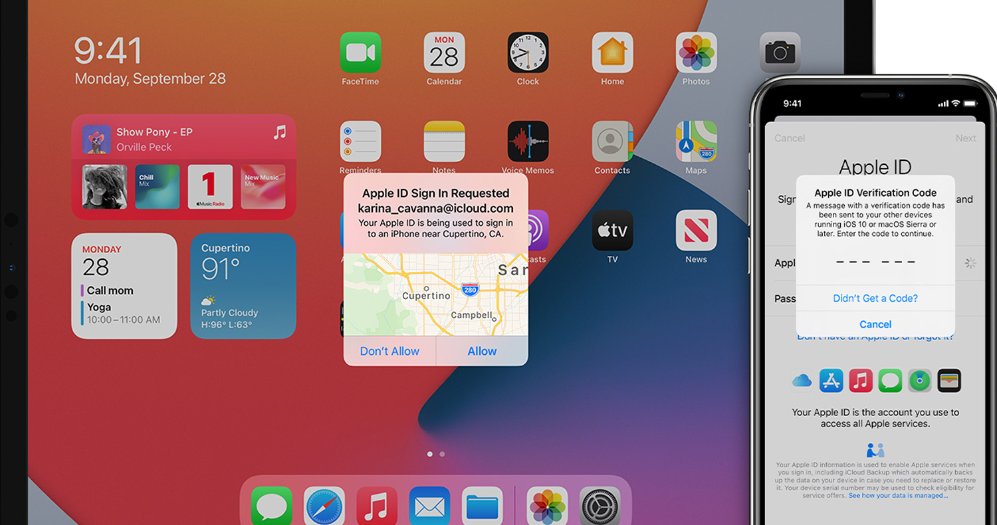Tap the iCloud icon on iPhone screen
This screenshot has height=525, width=997.
[x=802, y=381]
